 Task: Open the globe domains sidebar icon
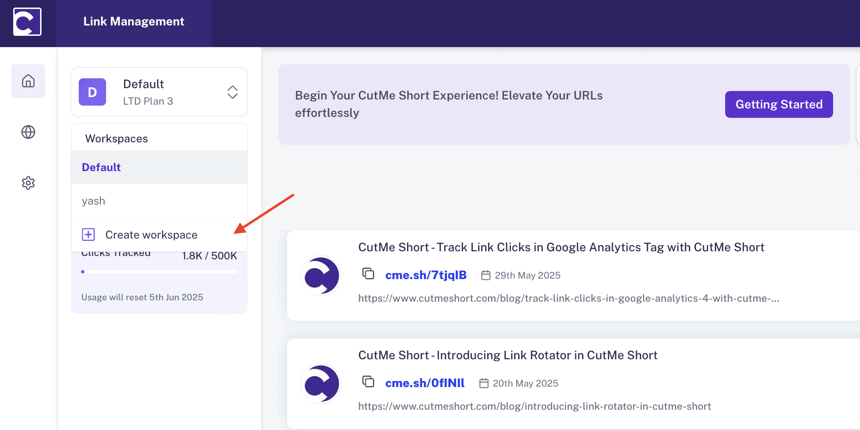click(28, 132)
